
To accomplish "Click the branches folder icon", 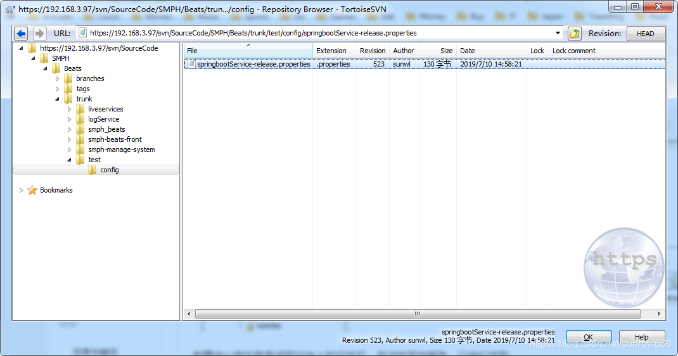I will pyautogui.click(x=68, y=79).
